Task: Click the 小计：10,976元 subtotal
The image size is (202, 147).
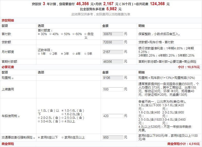Action: pyautogui.click(x=189, y=67)
